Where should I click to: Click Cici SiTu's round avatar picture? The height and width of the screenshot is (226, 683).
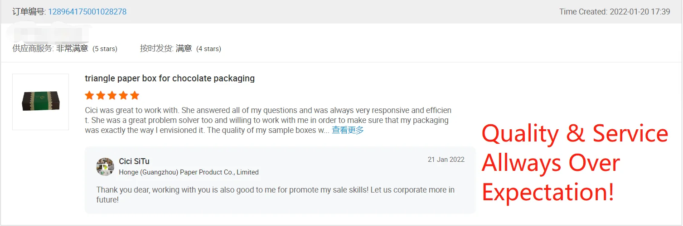click(105, 167)
